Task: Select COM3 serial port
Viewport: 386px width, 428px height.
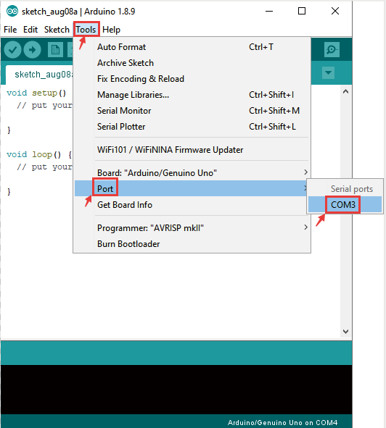Action: click(x=345, y=204)
